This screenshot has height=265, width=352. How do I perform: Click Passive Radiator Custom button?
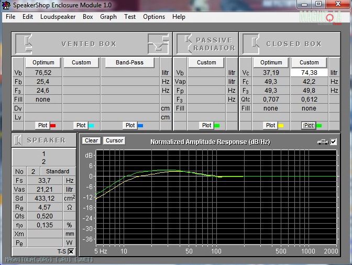point(206,63)
